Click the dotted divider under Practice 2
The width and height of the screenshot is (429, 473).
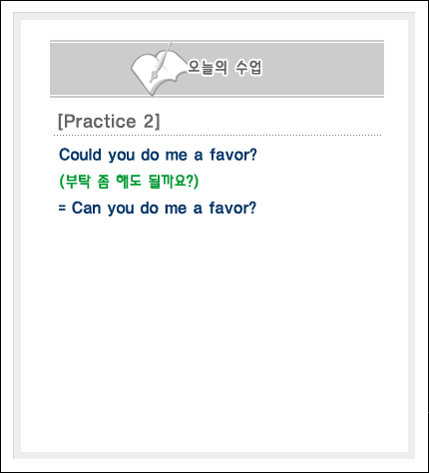pos(217,136)
